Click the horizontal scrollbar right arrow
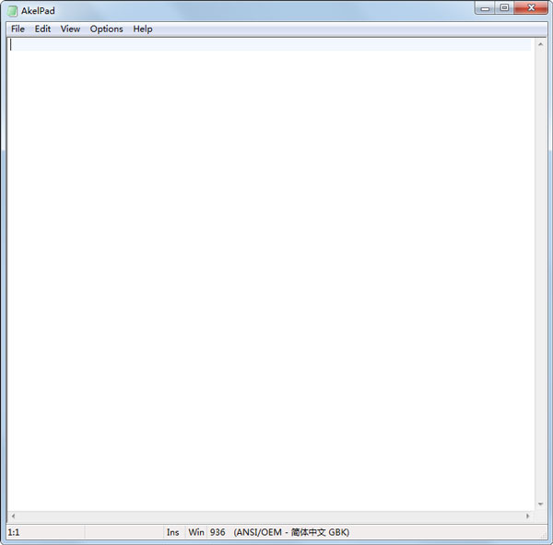This screenshot has height=545, width=553. pos(528,516)
